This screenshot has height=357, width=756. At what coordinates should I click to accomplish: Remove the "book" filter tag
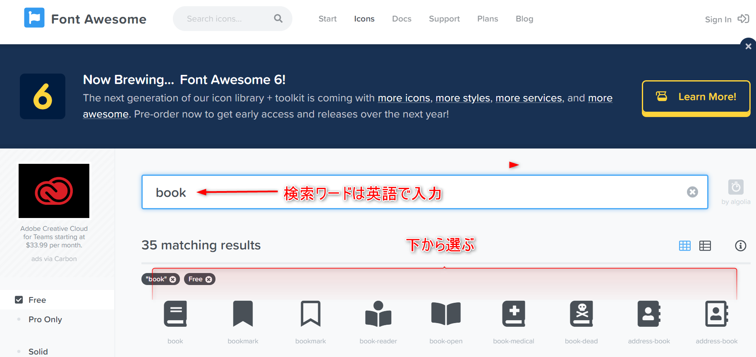point(173,279)
